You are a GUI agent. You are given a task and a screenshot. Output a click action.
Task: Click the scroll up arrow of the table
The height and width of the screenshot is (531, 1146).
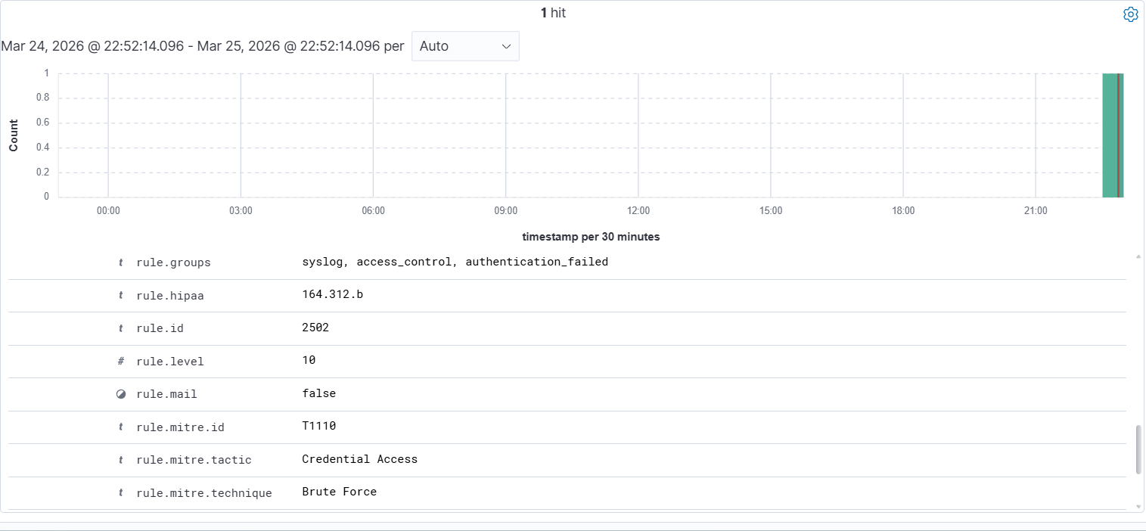(1139, 257)
